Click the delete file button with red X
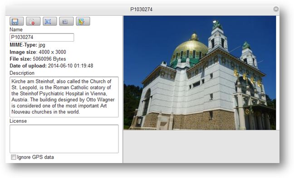 click(x=33, y=21)
